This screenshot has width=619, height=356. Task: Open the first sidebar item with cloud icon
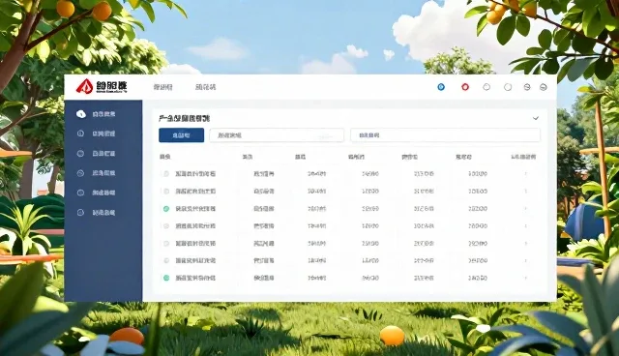(96, 114)
